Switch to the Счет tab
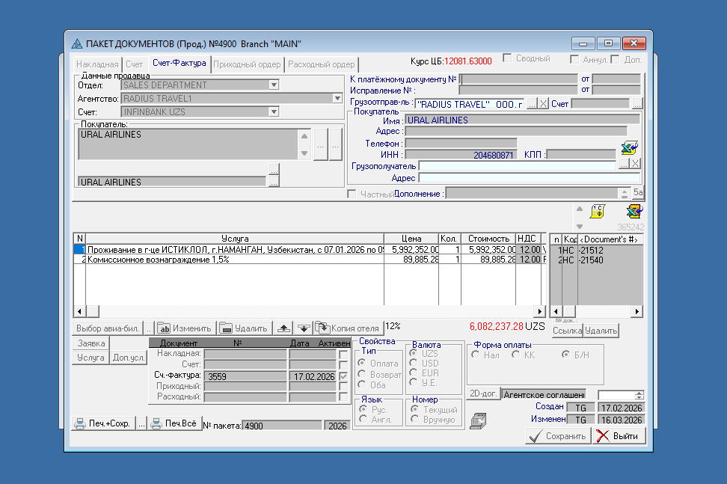This screenshot has height=484, width=727. tap(135, 64)
